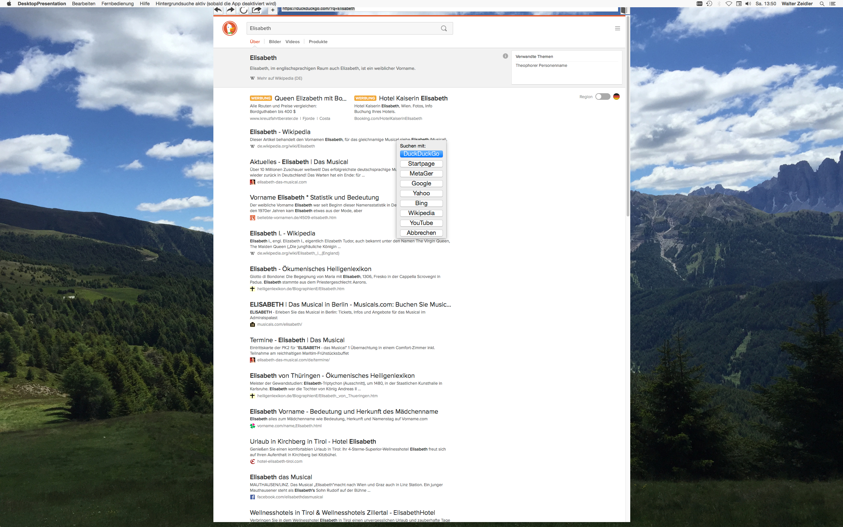843x527 pixels.
Task: Open the DuckDuckGo hamburger menu
Action: point(617,29)
